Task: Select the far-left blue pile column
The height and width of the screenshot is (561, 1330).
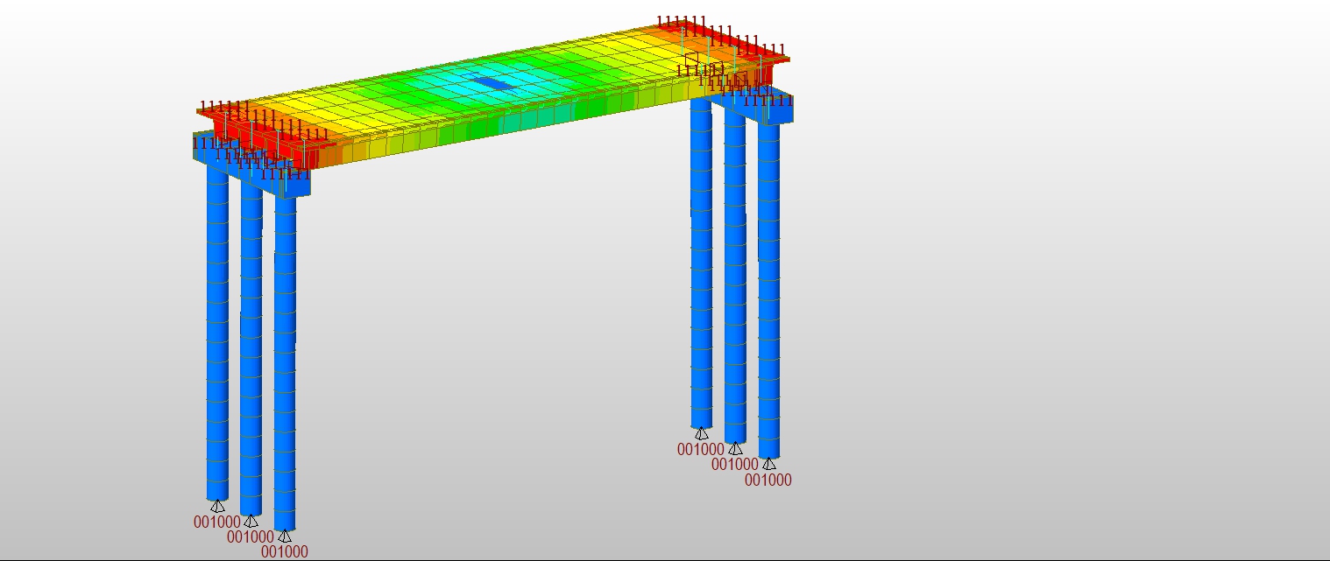Action: 217,333
